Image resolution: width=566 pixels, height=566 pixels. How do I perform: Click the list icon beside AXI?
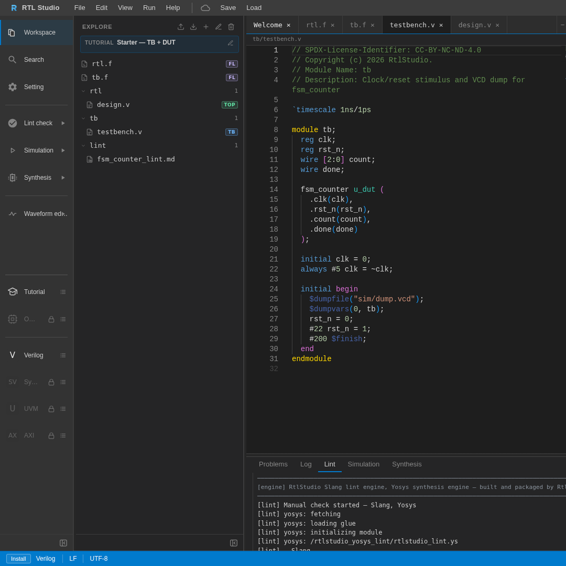(63, 436)
